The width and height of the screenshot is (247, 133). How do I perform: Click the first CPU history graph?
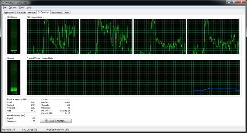click(53, 37)
